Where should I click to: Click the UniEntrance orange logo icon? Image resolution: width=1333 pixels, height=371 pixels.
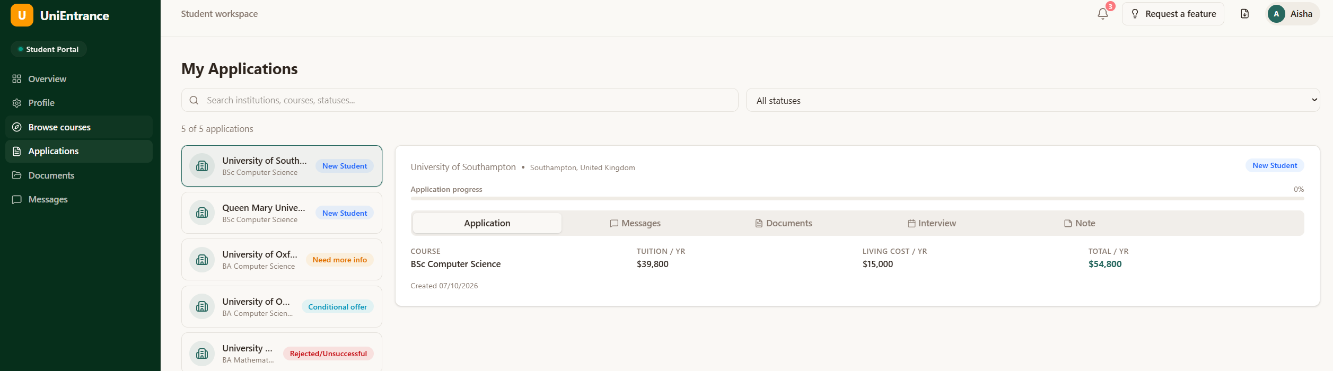tap(22, 15)
